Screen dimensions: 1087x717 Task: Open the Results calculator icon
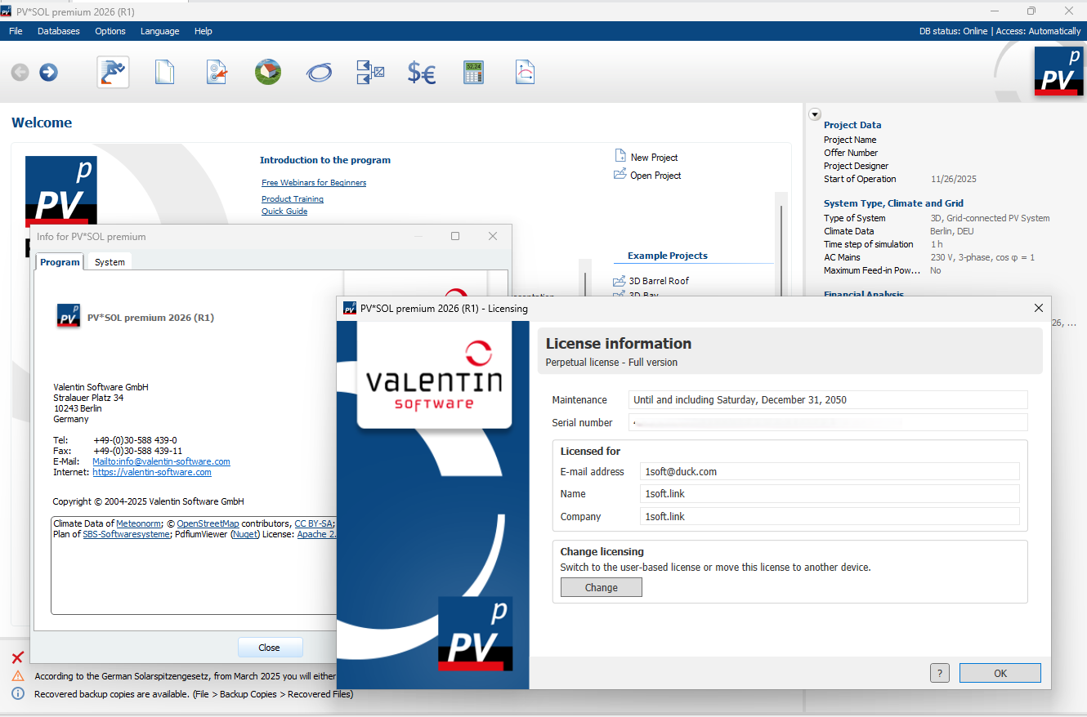[x=473, y=73]
